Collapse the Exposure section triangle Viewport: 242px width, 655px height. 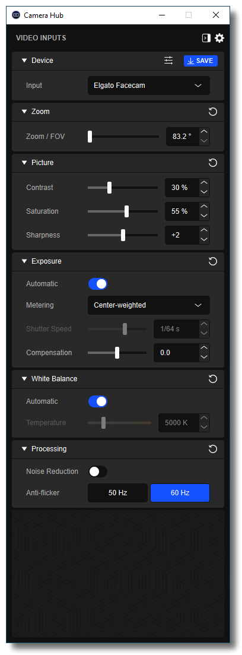[24, 261]
